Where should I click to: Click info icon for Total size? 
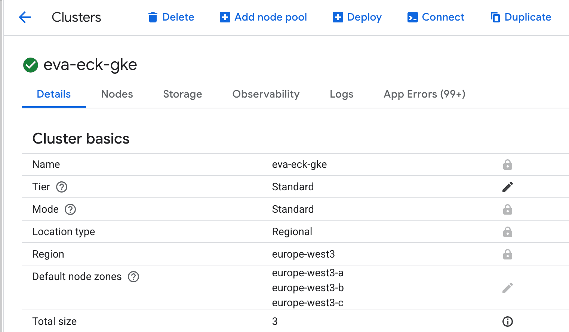(507, 322)
